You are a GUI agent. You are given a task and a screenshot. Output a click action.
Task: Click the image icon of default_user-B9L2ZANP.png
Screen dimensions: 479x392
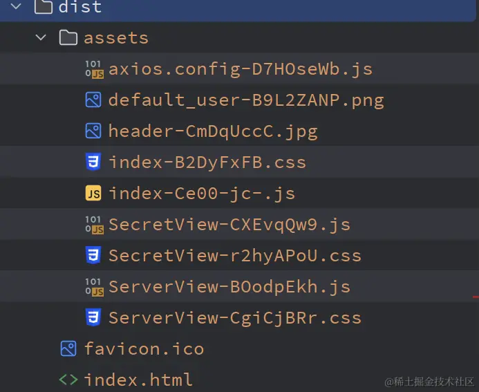coord(93,100)
